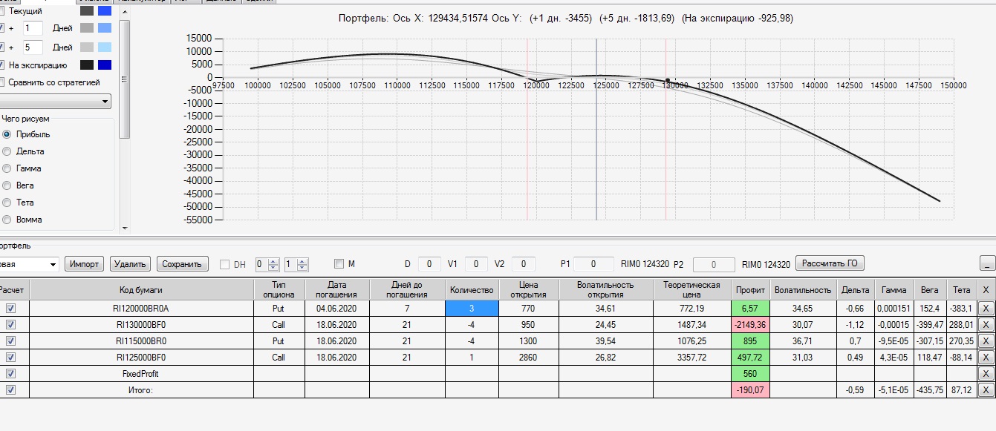
Task: Click the settings panel vertical scrollbar thumb
Action: 125,79
